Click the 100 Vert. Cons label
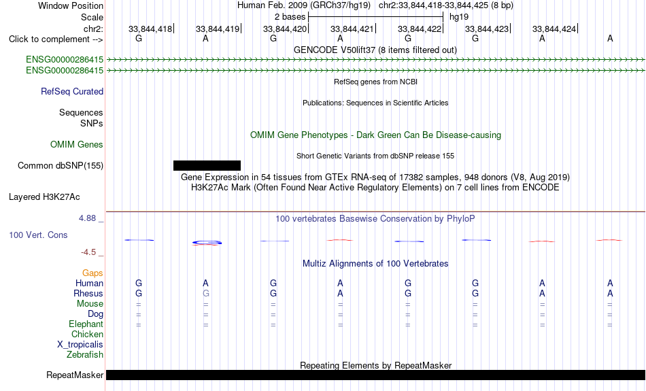 [38, 235]
